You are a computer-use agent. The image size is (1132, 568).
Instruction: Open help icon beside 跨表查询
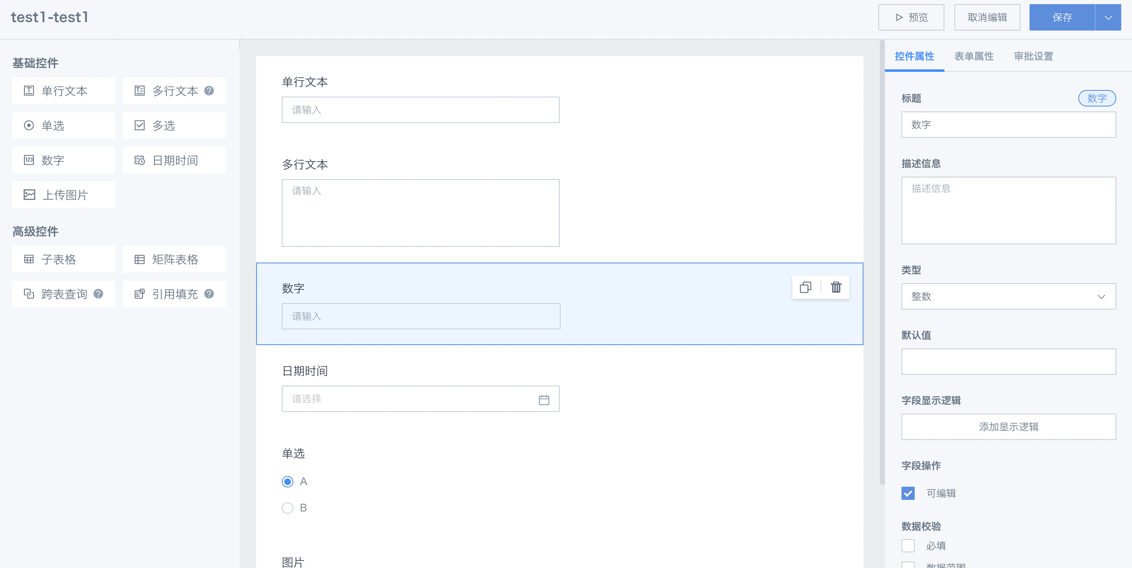pyautogui.click(x=98, y=293)
